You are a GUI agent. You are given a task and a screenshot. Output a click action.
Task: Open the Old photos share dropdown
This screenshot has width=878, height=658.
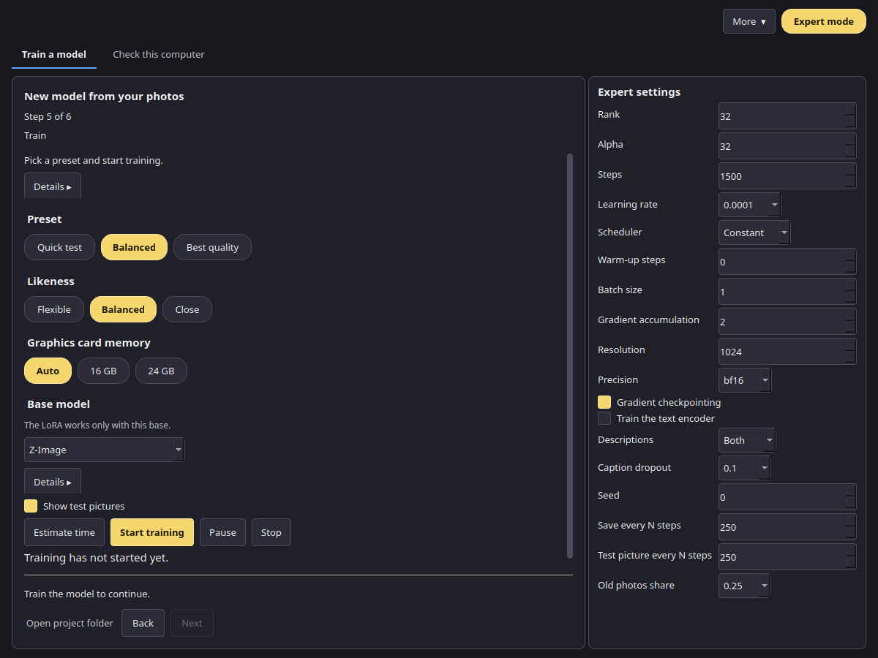point(745,586)
